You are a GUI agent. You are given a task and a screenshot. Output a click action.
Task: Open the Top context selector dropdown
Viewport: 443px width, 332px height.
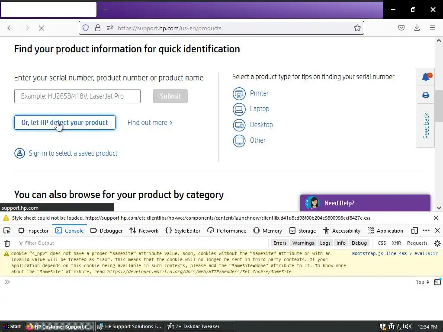(422, 282)
